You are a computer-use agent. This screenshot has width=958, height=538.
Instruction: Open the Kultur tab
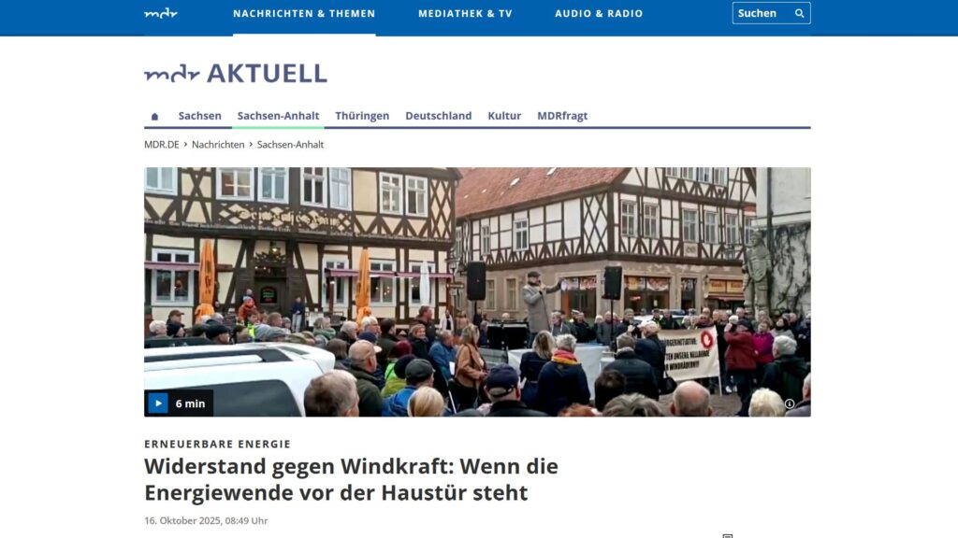tap(504, 116)
